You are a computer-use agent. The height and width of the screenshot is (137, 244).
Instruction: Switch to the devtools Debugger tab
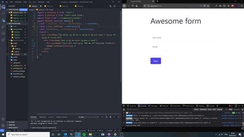pyautogui.click(x=153, y=106)
